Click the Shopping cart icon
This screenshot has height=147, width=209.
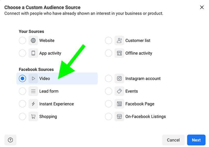pyautogui.click(x=33, y=116)
